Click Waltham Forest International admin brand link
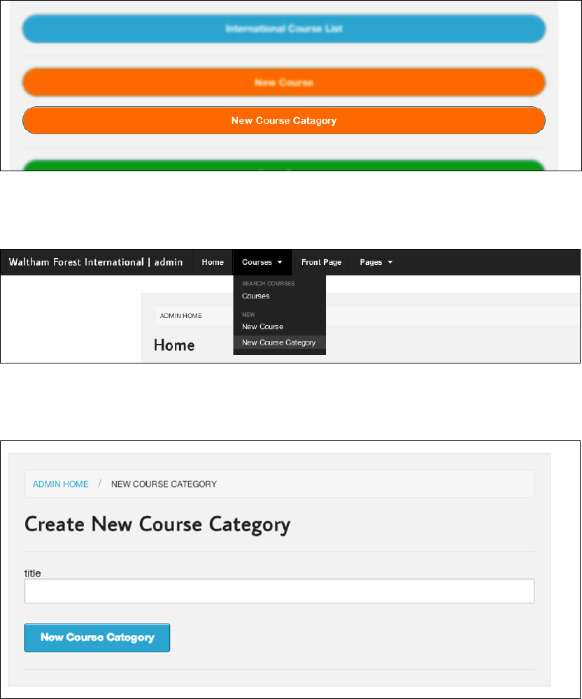The height and width of the screenshot is (699, 582). pos(96,262)
